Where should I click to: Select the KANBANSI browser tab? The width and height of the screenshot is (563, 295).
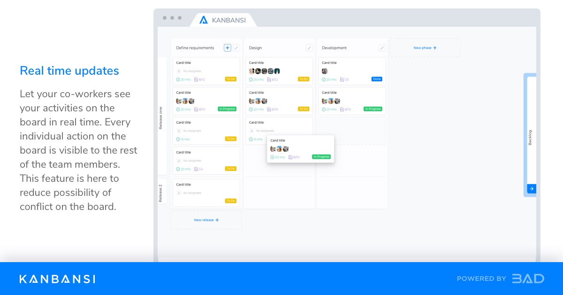click(x=223, y=20)
